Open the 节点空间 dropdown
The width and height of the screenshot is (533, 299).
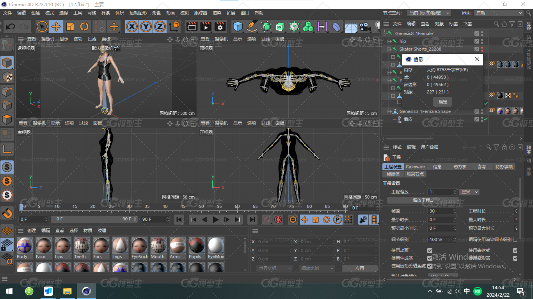(428, 13)
